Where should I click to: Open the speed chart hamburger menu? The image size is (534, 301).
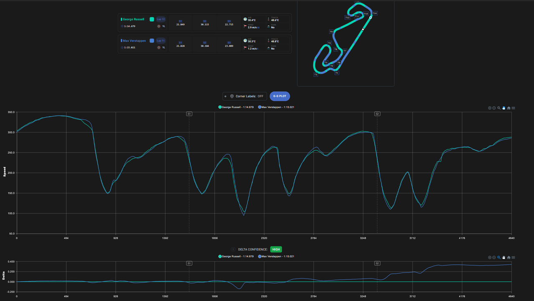tap(513, 108)
